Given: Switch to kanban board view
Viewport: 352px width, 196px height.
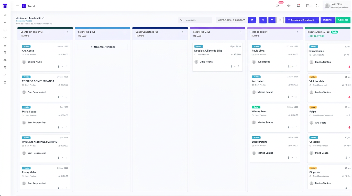Looking at the screenshot, I should [272, 20].
